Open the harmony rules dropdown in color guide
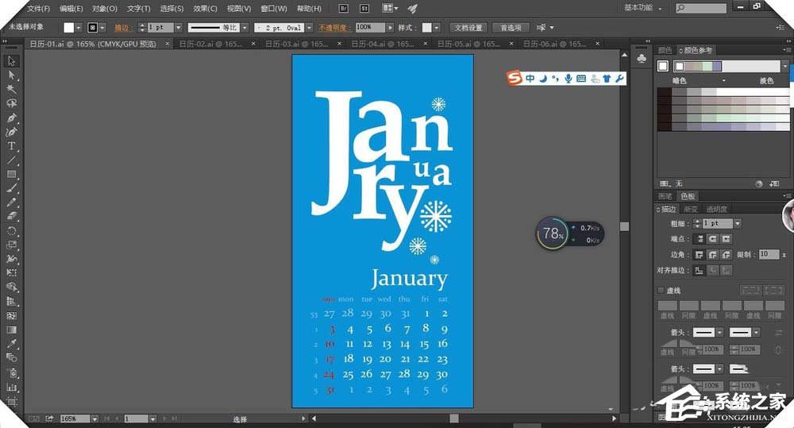This screenshot has width=794, height=428. point(785,66)
